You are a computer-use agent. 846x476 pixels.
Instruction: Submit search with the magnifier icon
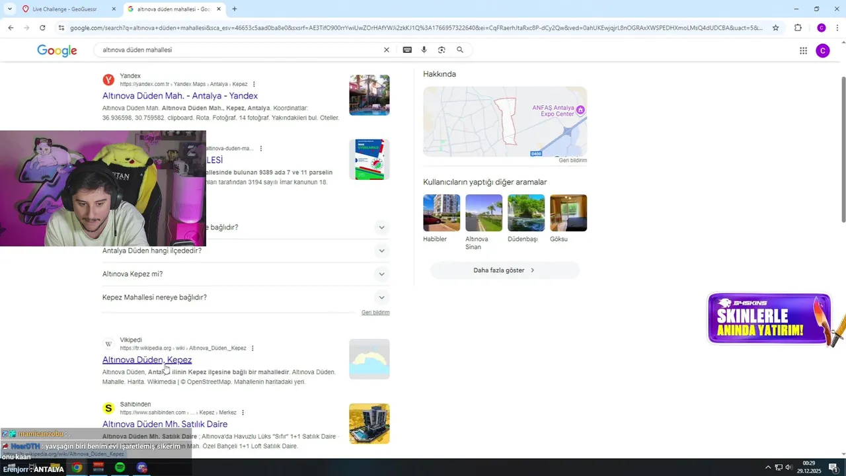coord(460,50)
